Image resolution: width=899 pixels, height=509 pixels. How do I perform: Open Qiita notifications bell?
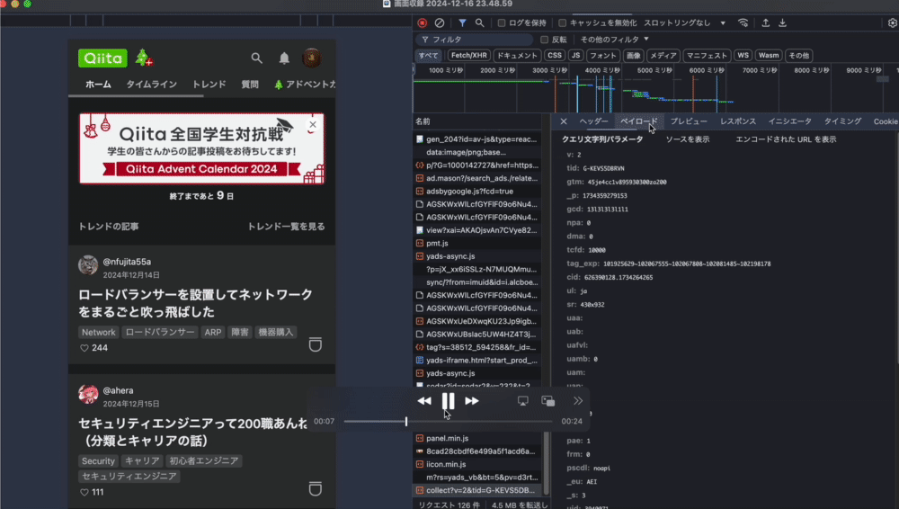coord(284,58)
